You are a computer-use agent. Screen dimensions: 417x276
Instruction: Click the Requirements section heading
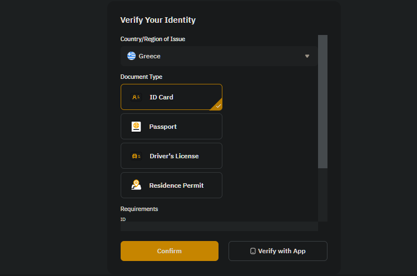(139, 209)
